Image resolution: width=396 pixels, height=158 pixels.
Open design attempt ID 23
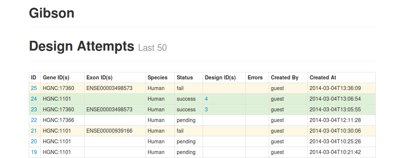[34, 109]
